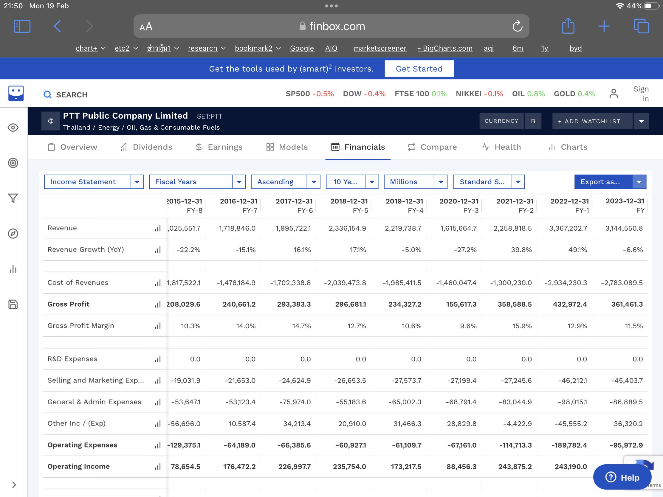Image resolution: width=663 pixels, height=497 pixels.
Task: Open the Export as dropdown arrow
Action: coord(639,182)
